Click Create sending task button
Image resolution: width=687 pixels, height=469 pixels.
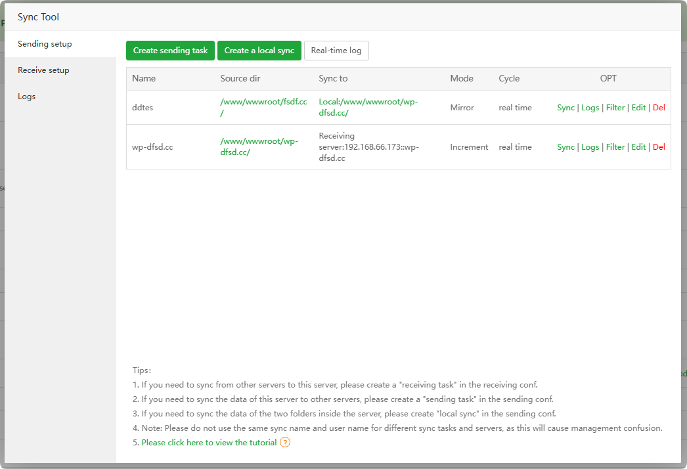pos(170,51)
